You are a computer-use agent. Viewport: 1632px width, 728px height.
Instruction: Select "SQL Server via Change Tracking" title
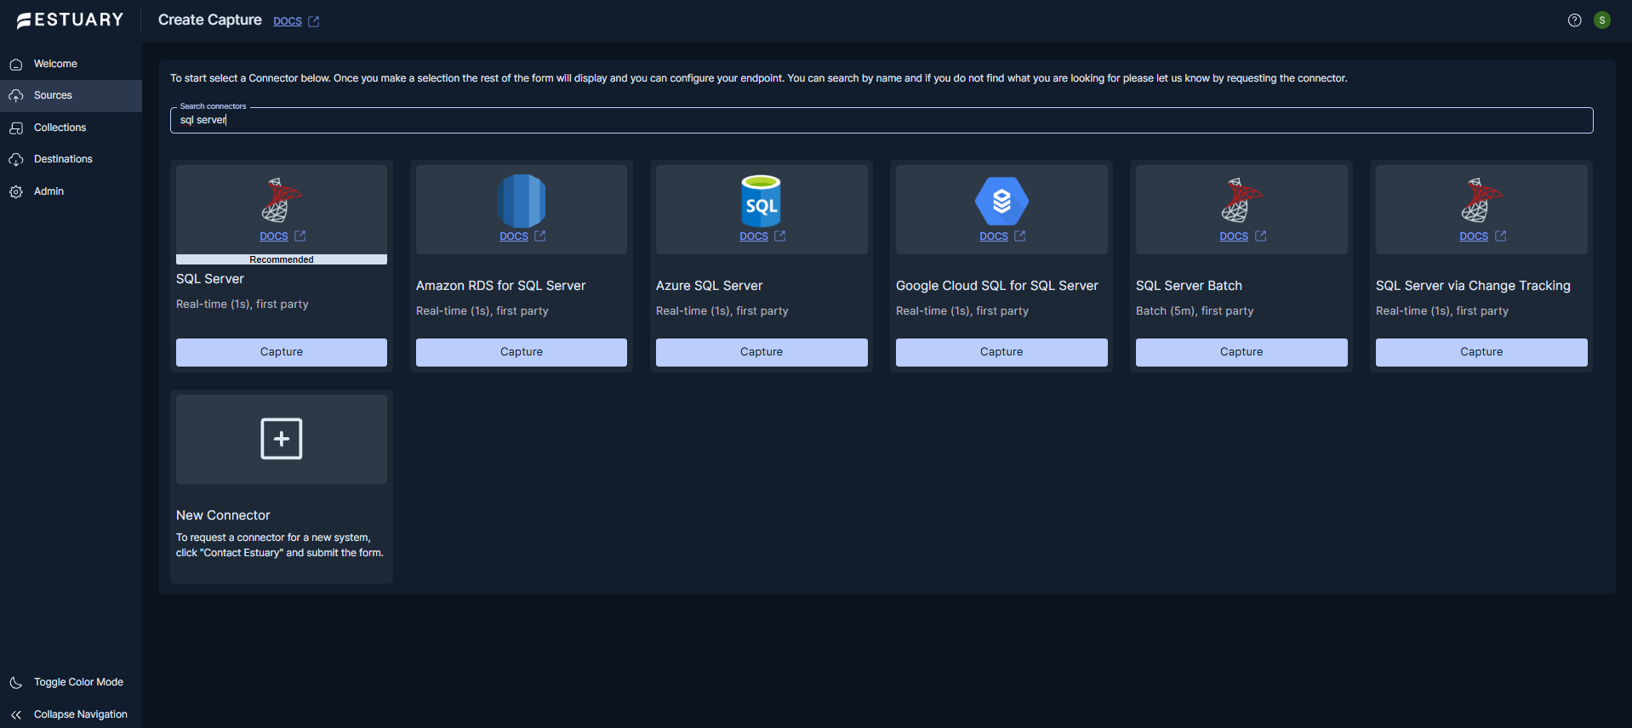[x=1474, y=286]
